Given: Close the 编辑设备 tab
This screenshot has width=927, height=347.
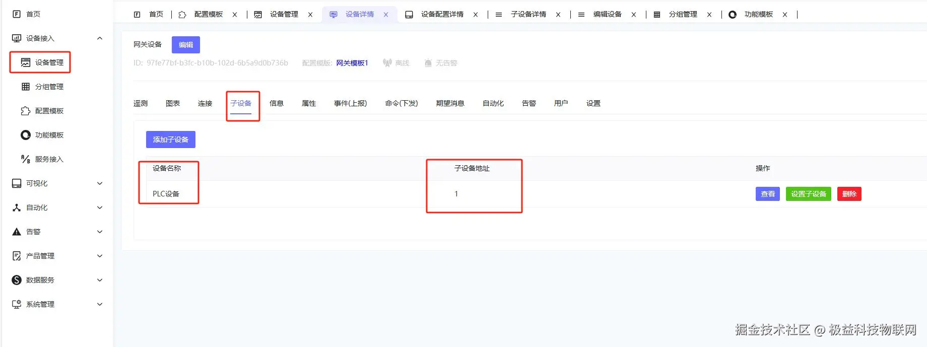Looking at the screenshot, I should [x=634, y=15].
